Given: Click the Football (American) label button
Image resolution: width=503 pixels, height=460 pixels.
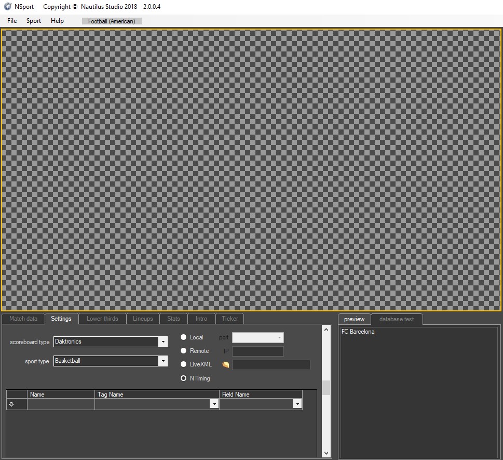Looking at the screenshot, I should [x=112, y=21].
